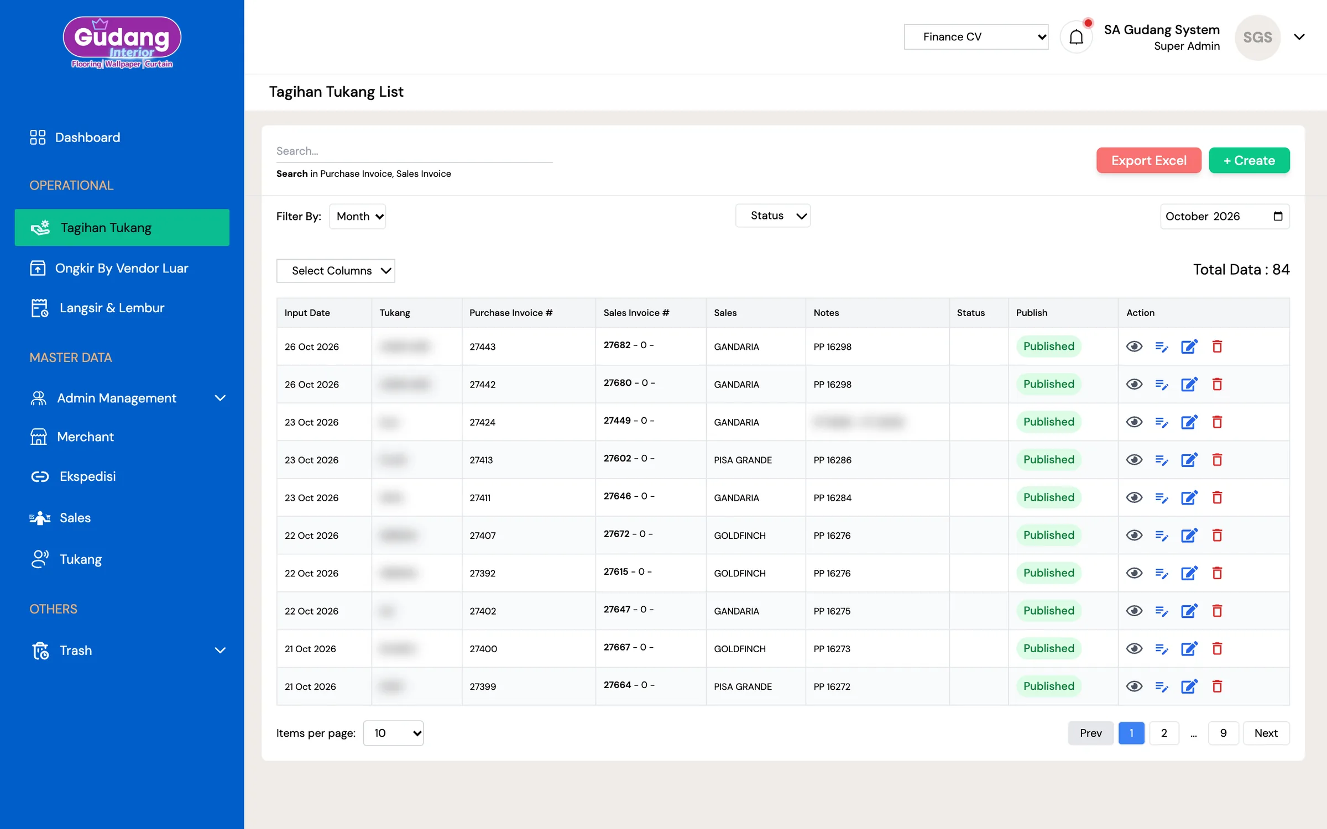The height and width of the screenshot is (829, 1327).
Task: Go to the Next page
Action: tap(1266, 733)
